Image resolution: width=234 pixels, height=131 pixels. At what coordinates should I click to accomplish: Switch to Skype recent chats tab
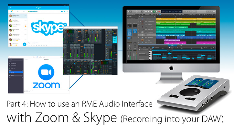point(11,11)
